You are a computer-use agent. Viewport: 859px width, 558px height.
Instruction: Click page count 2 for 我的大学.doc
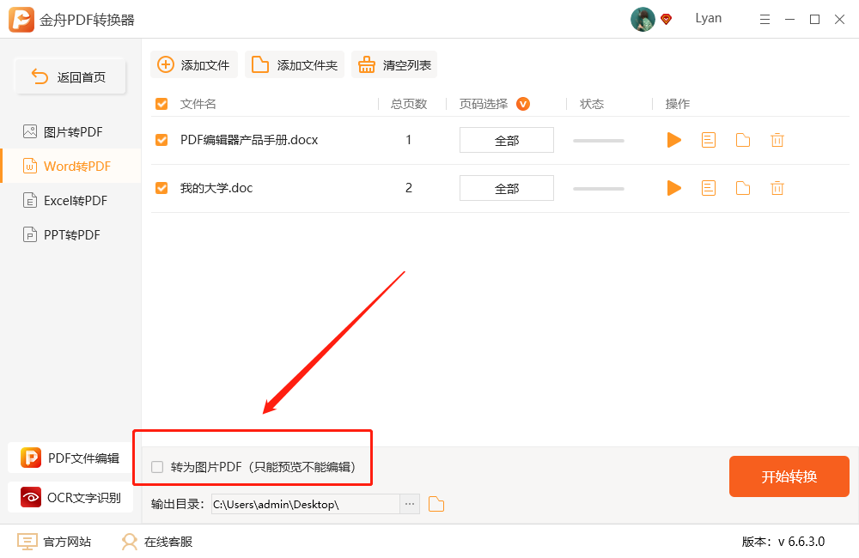(409, 188)
